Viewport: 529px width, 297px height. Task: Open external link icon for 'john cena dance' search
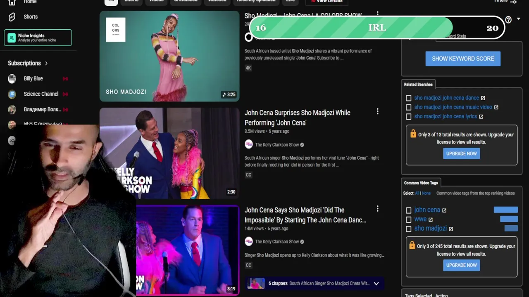[483, 98]
